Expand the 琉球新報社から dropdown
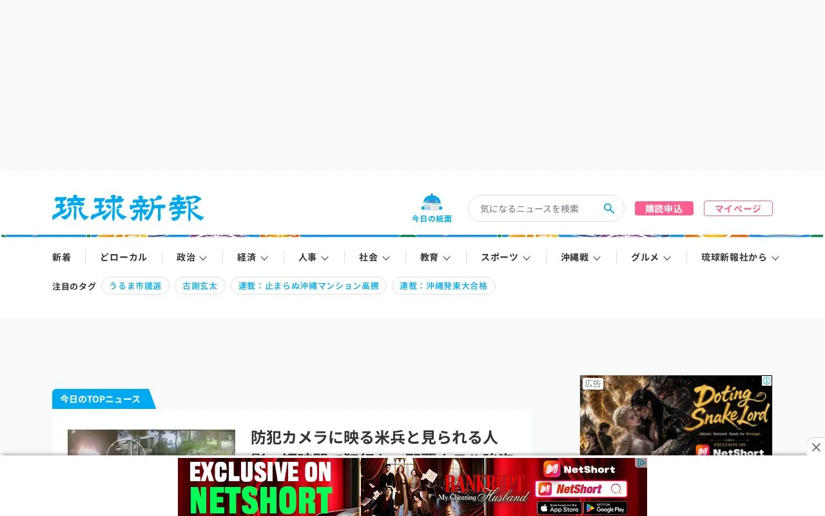Image resolution: width=825 pixels, height=516 pixels. point(740,257)
